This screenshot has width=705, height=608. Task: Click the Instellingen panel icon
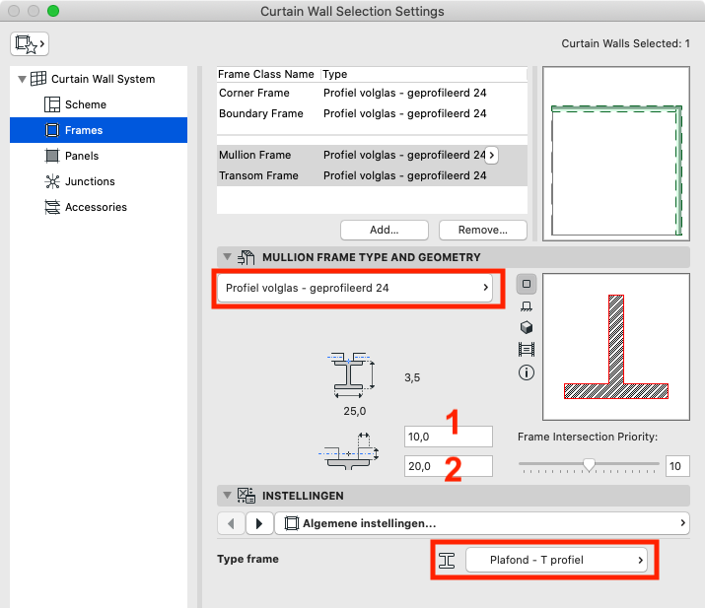click(246, 496)
